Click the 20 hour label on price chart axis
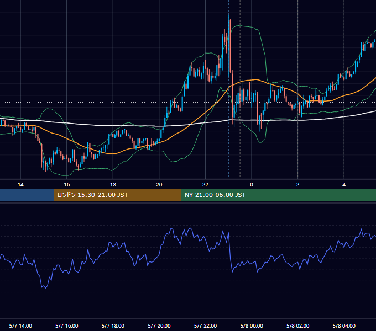This screenshot has height=331, width=376. click(x=159, y=185)
